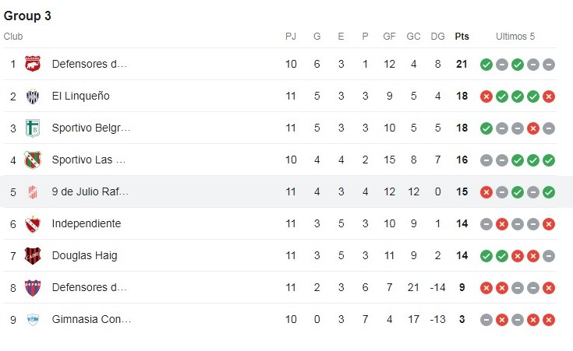
Task: Click the Ultimos 5 column header
Action: [x=515, y=37]
